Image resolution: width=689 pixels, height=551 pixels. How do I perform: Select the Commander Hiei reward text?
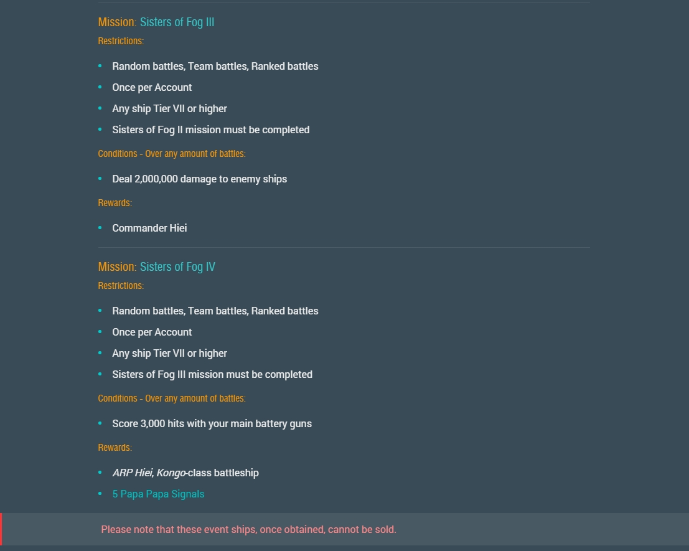click(x=149, y=228)
